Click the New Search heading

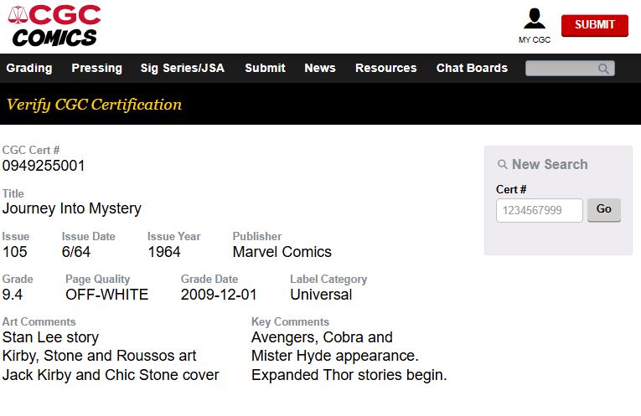550,165
